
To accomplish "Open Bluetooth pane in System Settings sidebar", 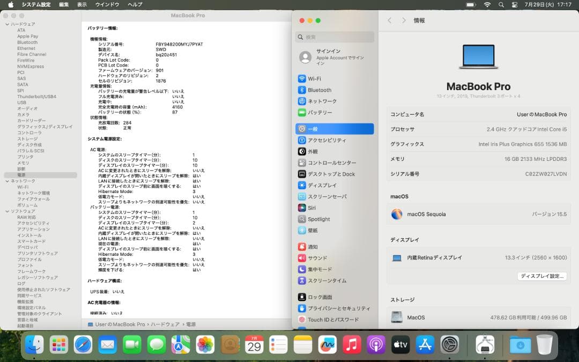I will point(335,90).
